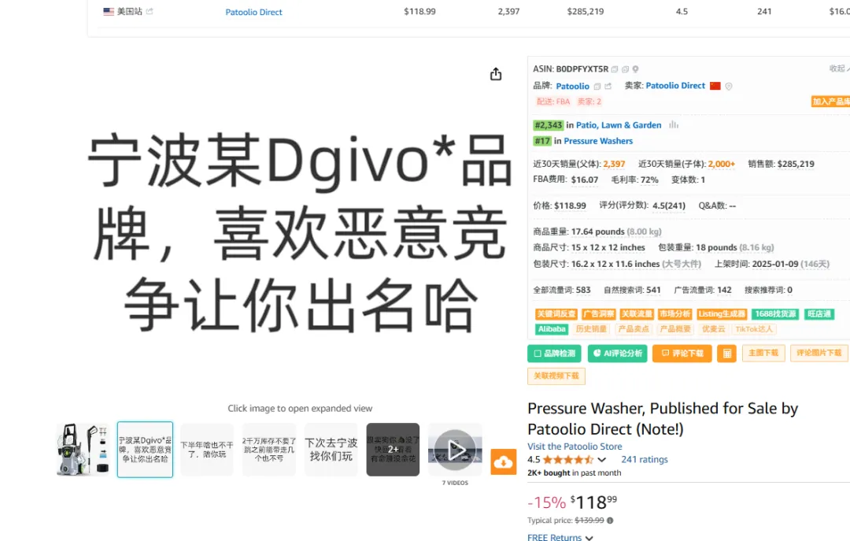
Task: Open the sales rank chart bar icon
Action: [674, 124]
